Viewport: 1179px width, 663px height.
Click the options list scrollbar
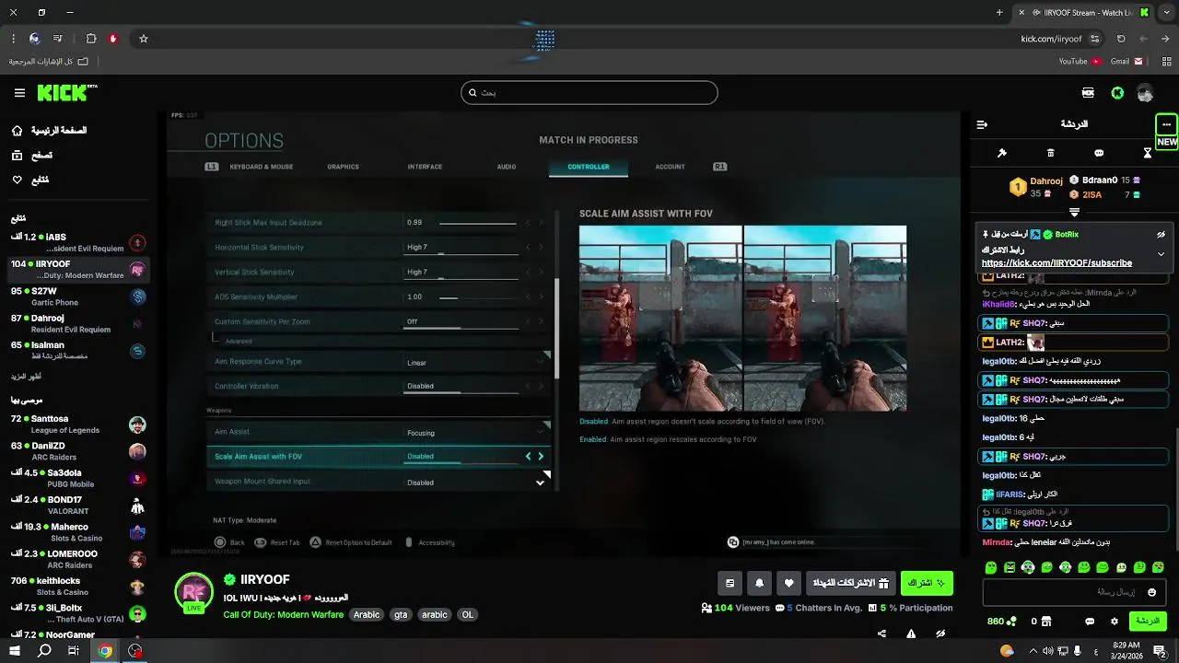555,329
